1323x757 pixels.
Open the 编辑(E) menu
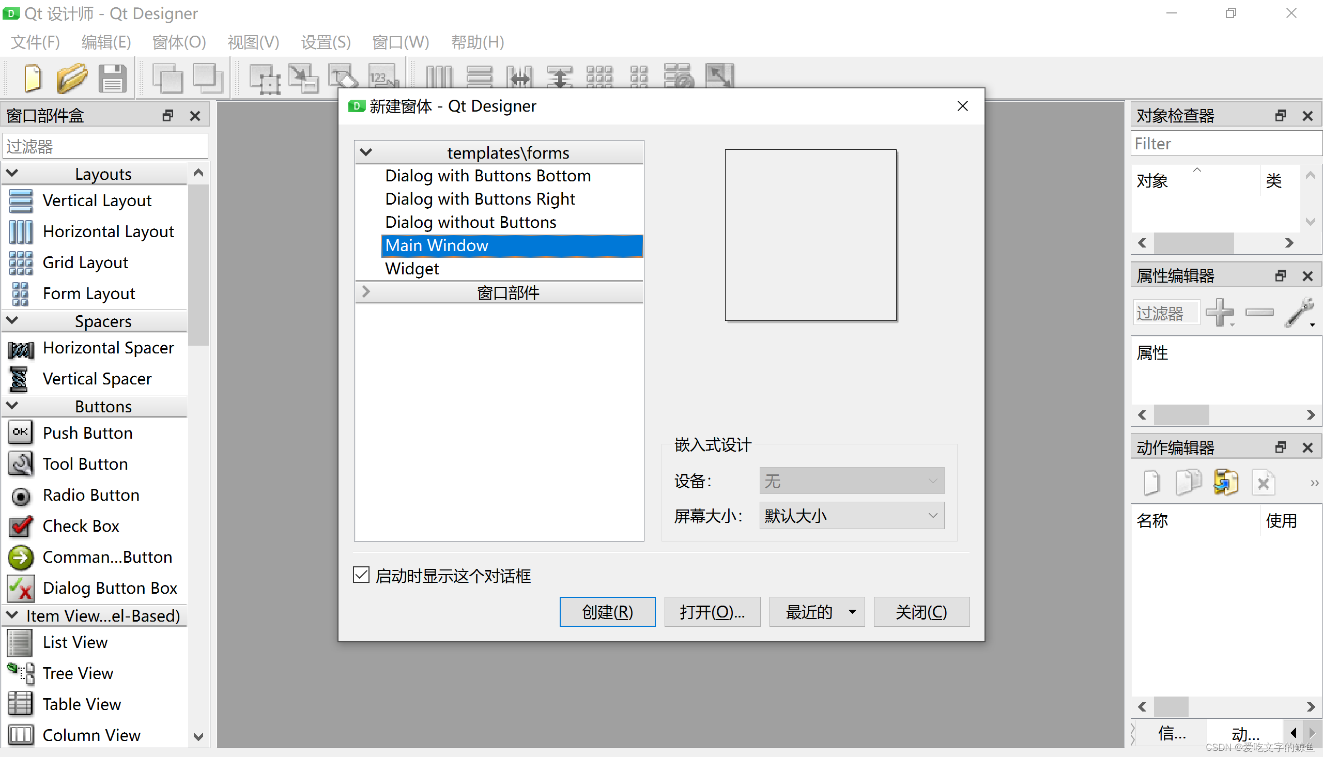(106, 41)
